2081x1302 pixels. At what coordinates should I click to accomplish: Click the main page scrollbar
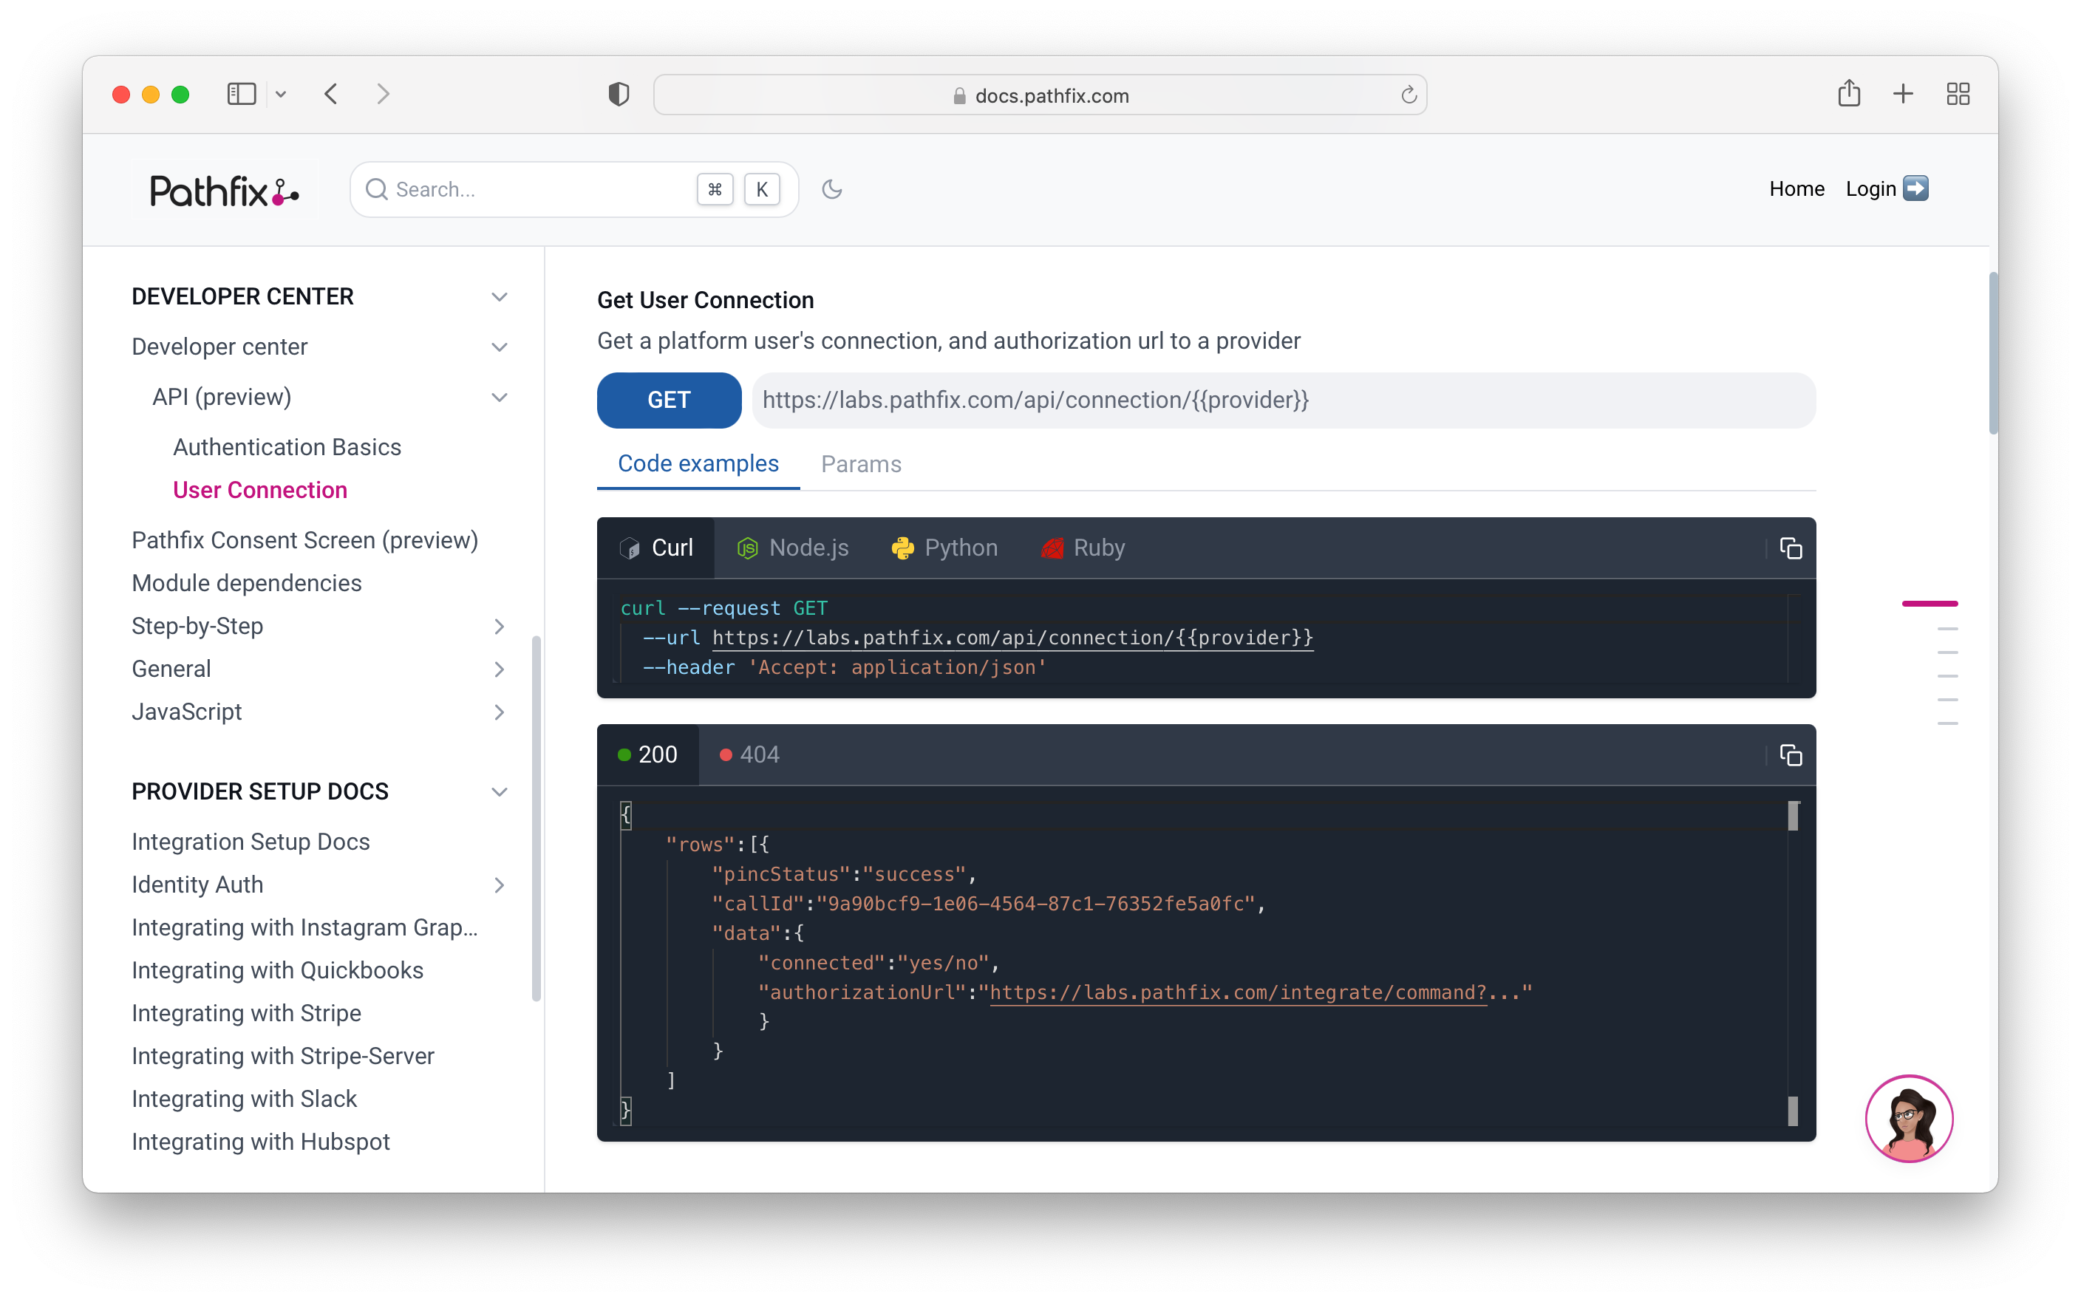coord(1992,354)
